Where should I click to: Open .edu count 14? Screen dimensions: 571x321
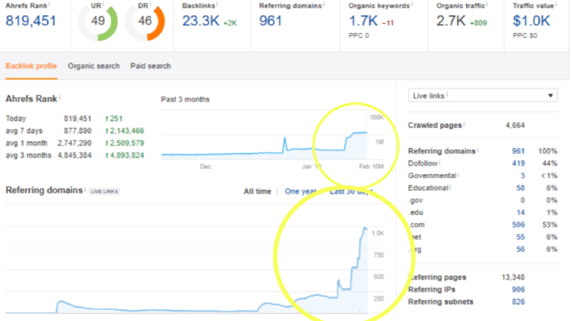(521, 212)
